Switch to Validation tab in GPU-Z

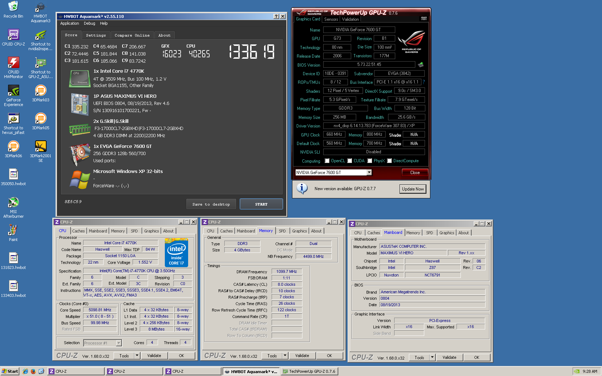coord(350,19)
